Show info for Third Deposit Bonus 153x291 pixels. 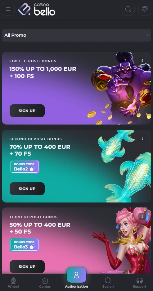click(142, 216)
